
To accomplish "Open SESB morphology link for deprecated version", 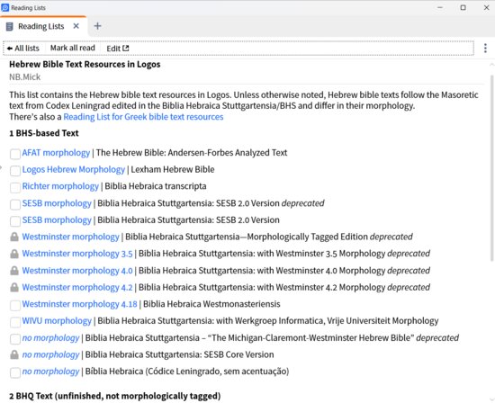I will click(x=57, y=203).
